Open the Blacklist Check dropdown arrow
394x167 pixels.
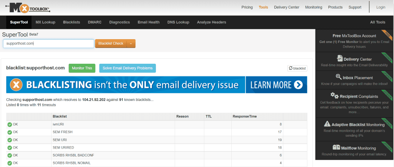click(131, 44)
